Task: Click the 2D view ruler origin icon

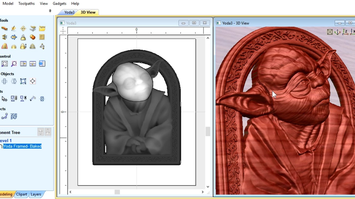Action: coord(63,31)
